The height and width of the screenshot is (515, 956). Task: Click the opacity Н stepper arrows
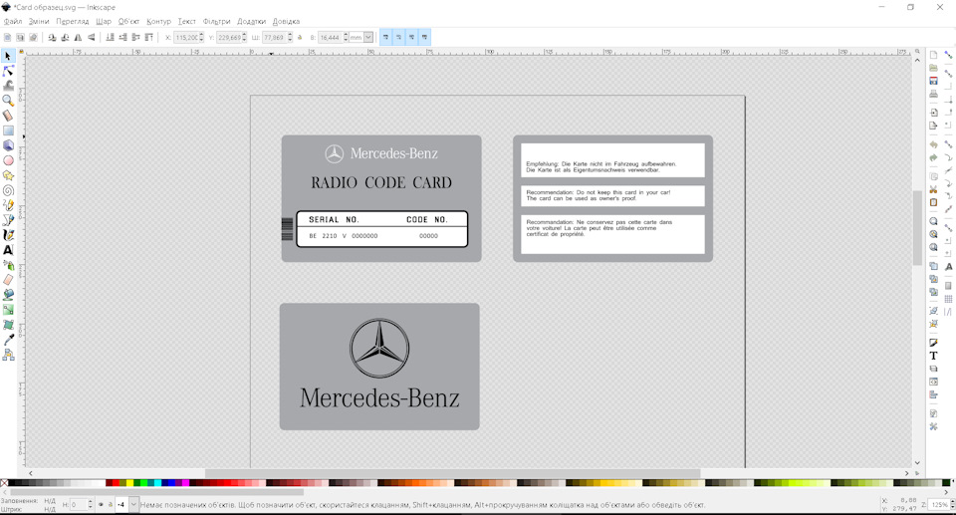[91, 505]
